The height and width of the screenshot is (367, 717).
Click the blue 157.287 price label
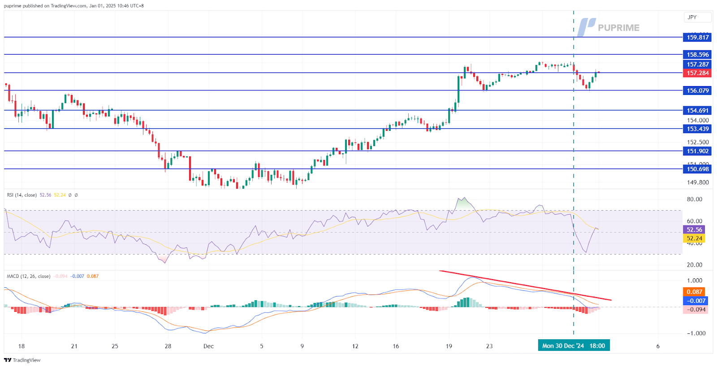697,64
